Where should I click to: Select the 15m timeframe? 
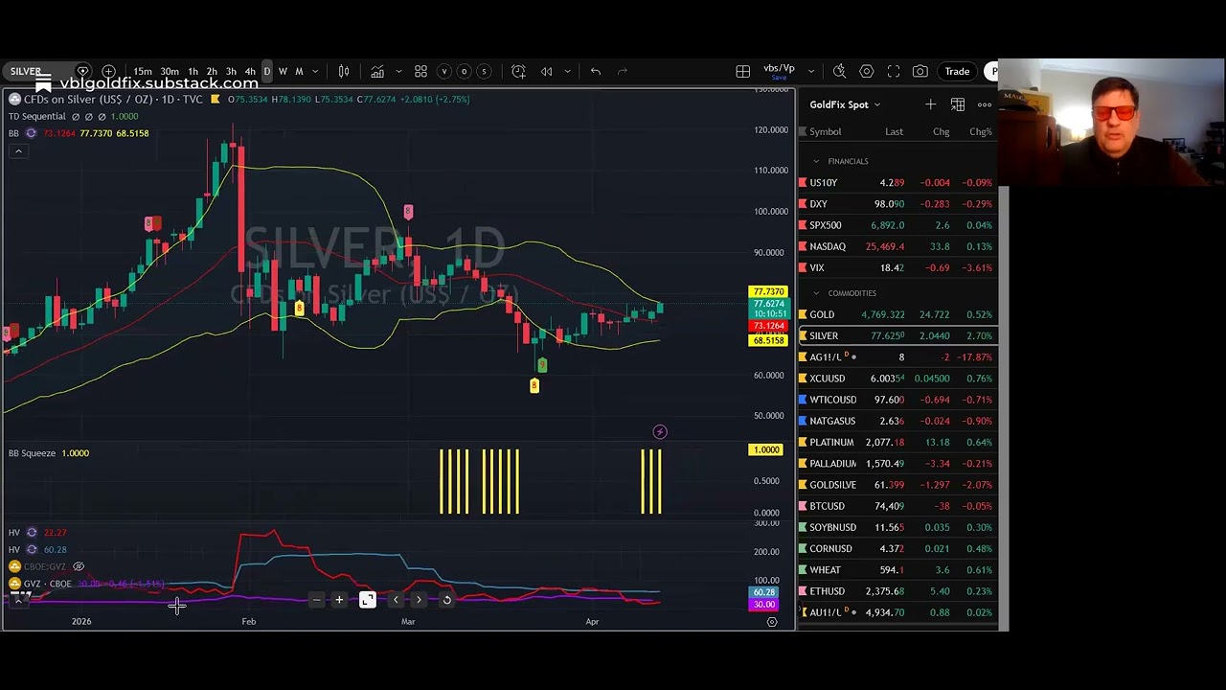click(142, 72)
